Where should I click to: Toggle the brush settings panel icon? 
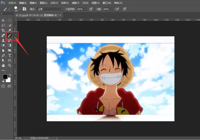click(24, 9)
